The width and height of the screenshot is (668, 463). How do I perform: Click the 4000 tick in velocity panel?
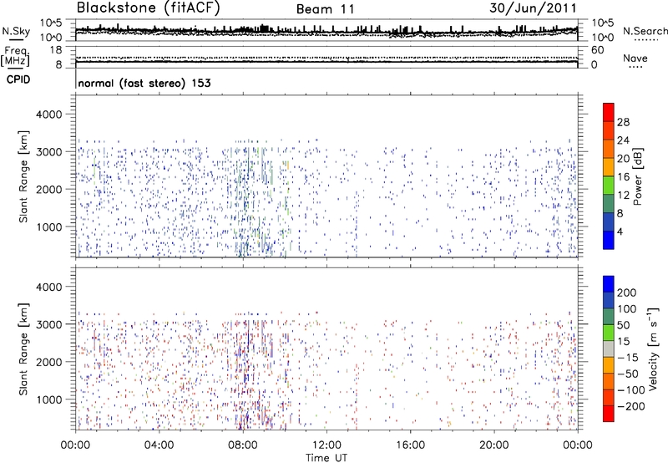[x=49, y=287]
